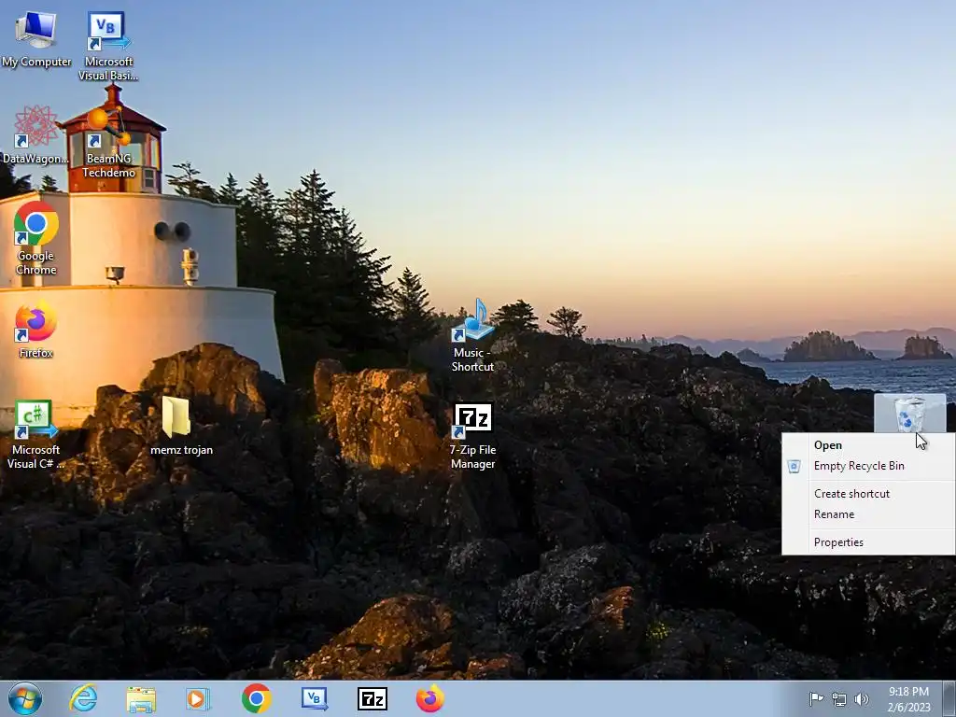
Task: Select the BeamNG Techdemo desktop shortcut
Action: click(x=108, y=142)
